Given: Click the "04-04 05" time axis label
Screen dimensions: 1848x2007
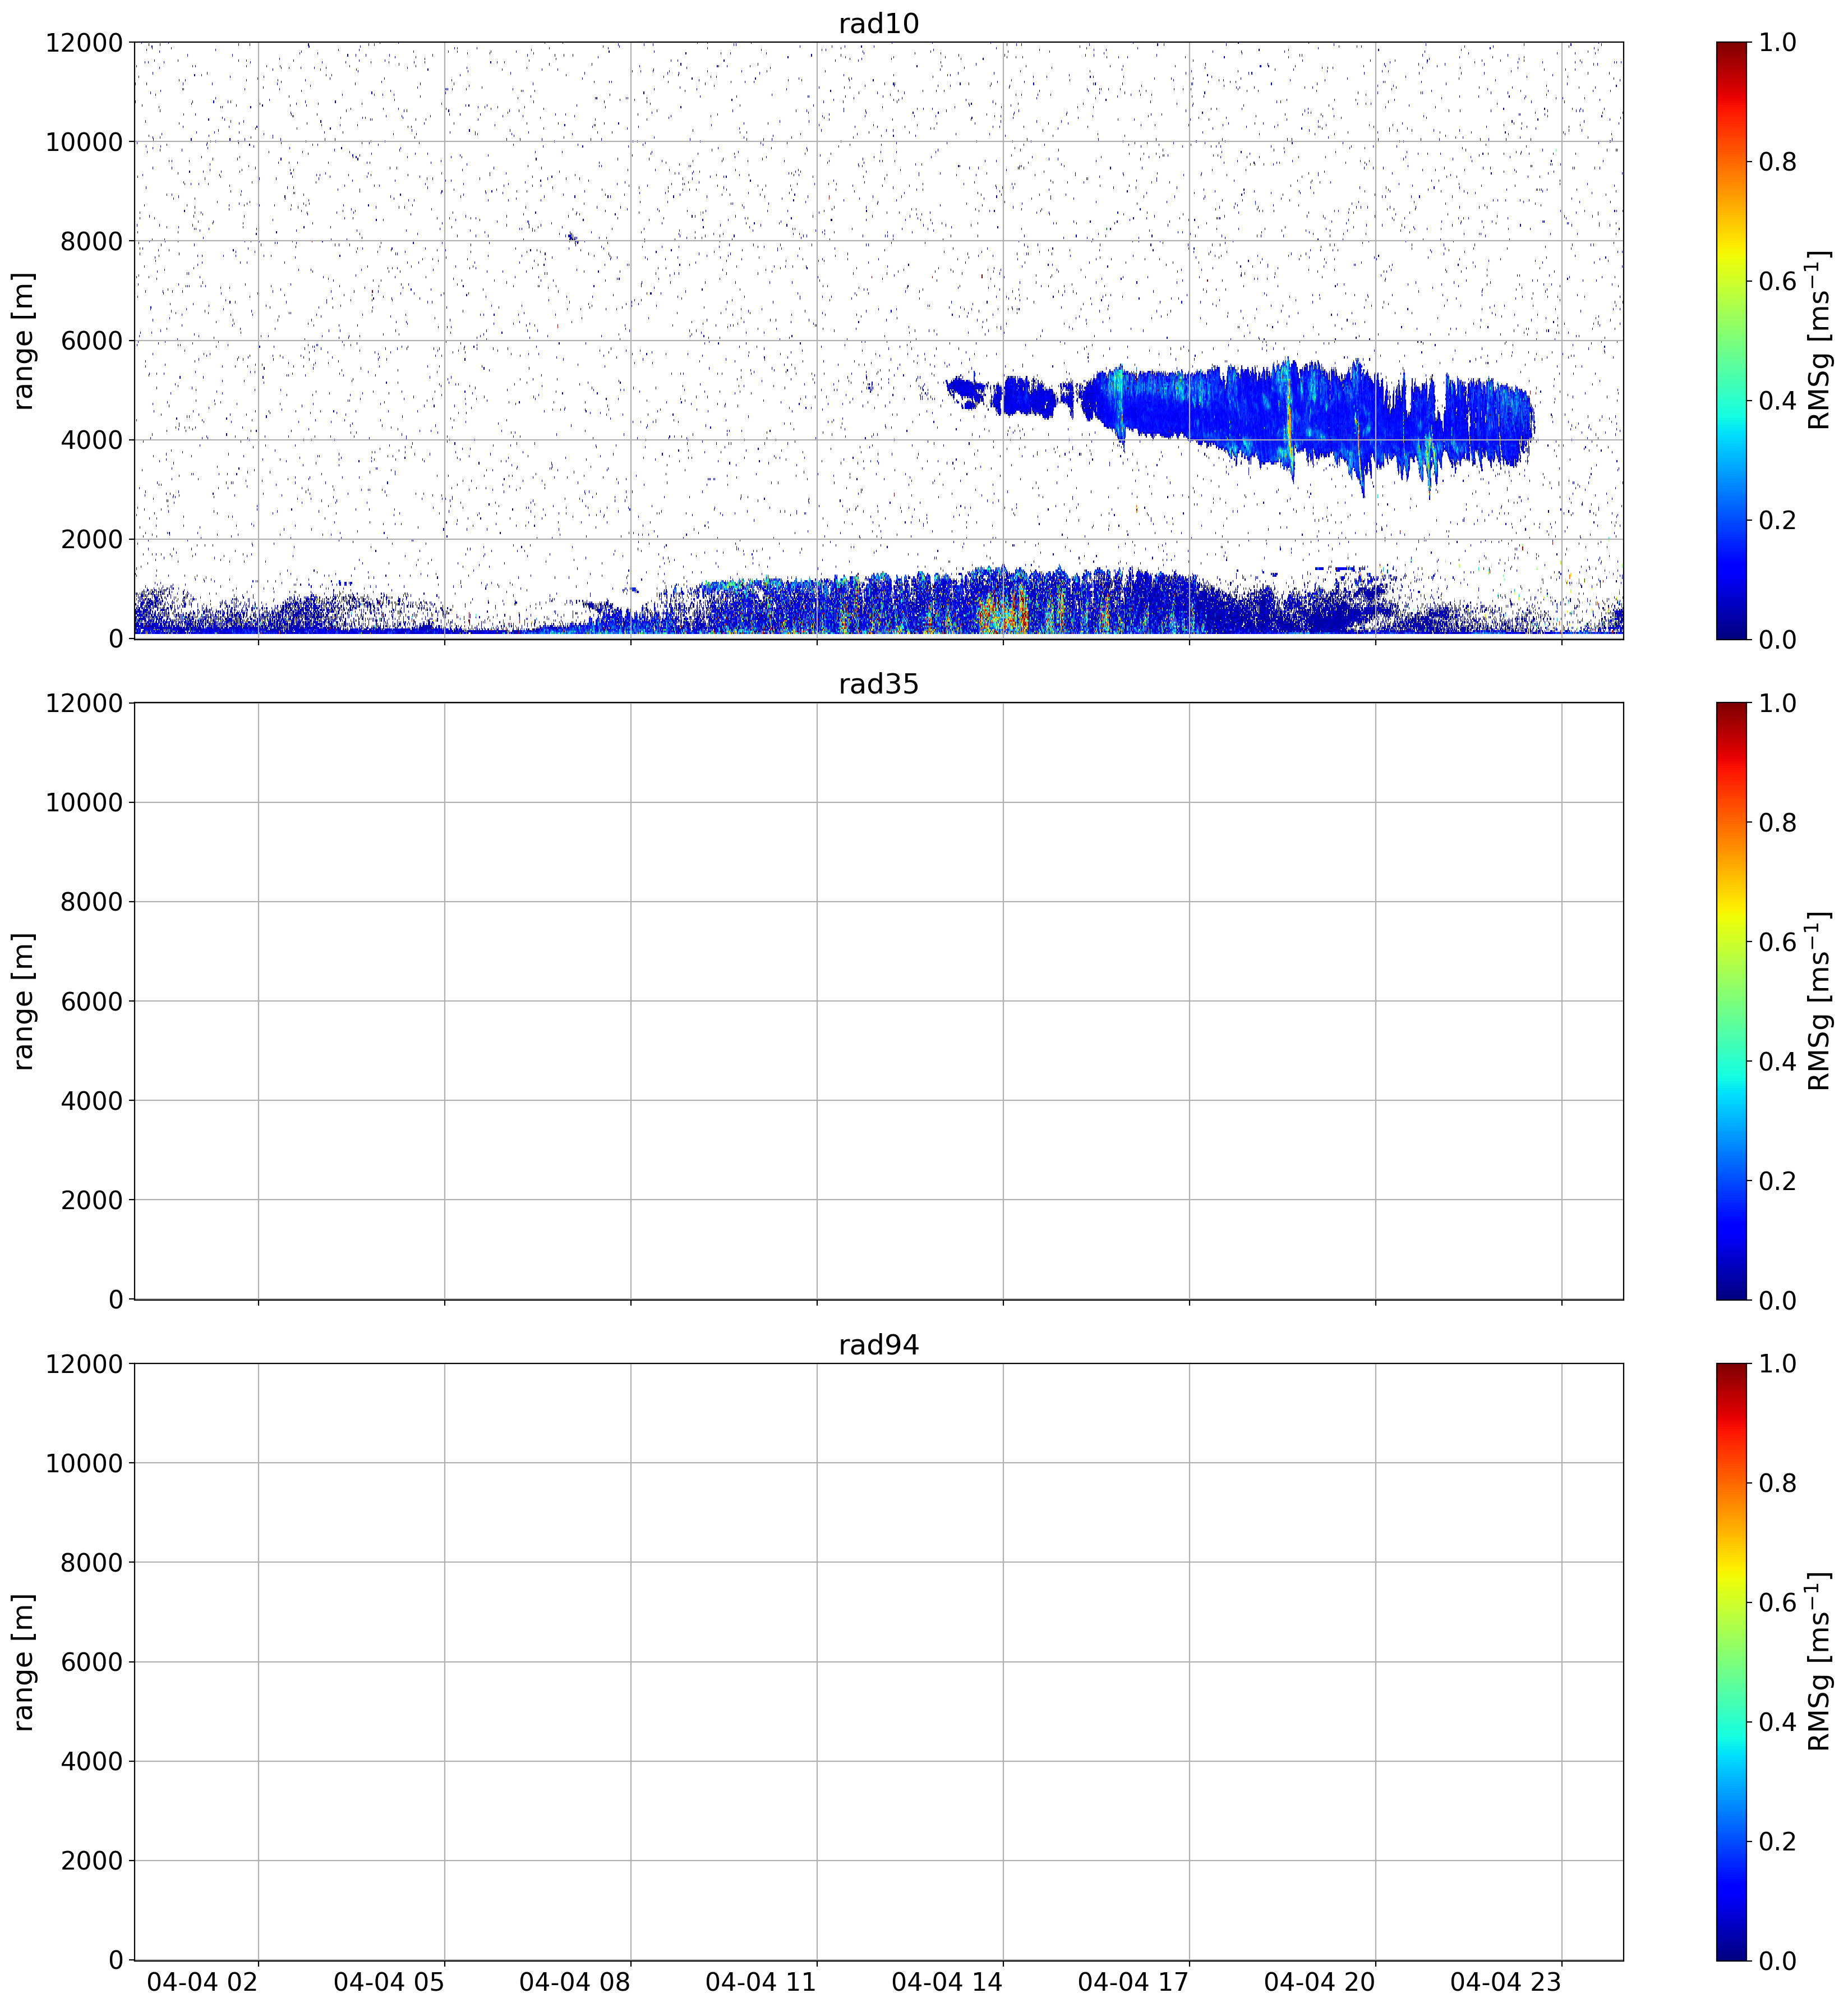Looking at the screenshot, I should point(389,1982).
